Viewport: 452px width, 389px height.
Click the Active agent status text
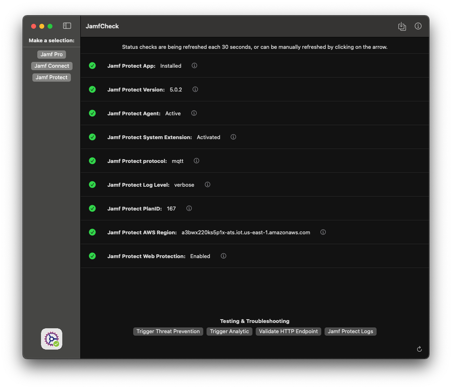173,113
